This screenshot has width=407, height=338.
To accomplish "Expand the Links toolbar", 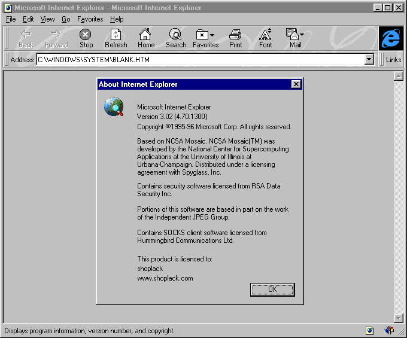I will tap(393, 60).
